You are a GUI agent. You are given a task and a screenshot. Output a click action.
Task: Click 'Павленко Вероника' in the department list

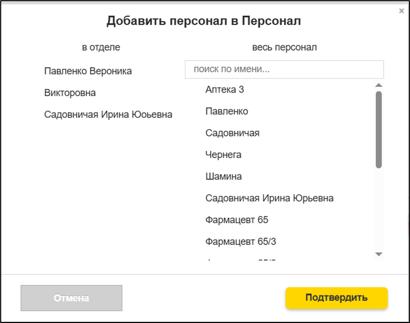(88, 71)
